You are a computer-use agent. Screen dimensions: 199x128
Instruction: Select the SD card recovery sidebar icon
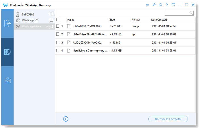pyautogui.click(x=7, y=52)
